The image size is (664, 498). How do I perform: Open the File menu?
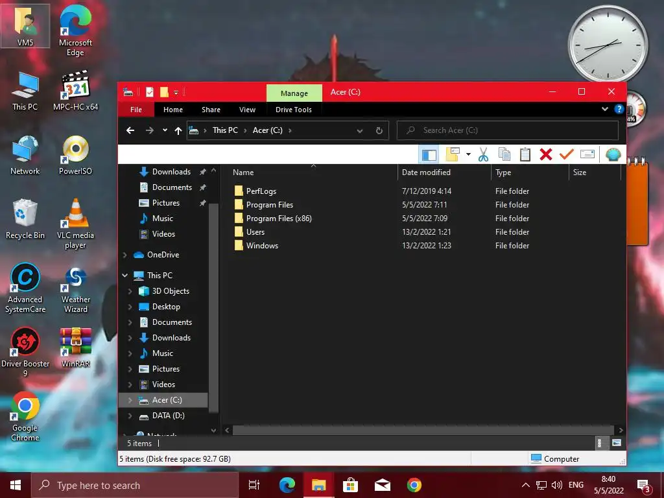pos(136,110)
